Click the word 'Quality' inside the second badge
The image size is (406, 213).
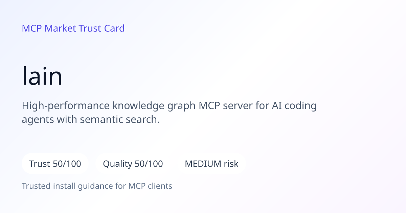(117, 164)
